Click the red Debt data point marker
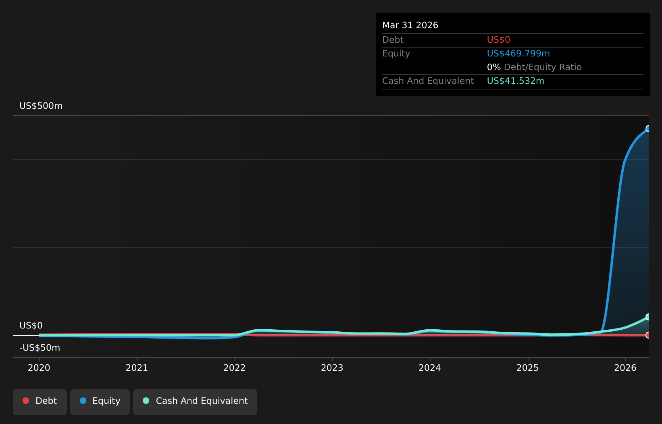662x424 pixels. (648, 335)
